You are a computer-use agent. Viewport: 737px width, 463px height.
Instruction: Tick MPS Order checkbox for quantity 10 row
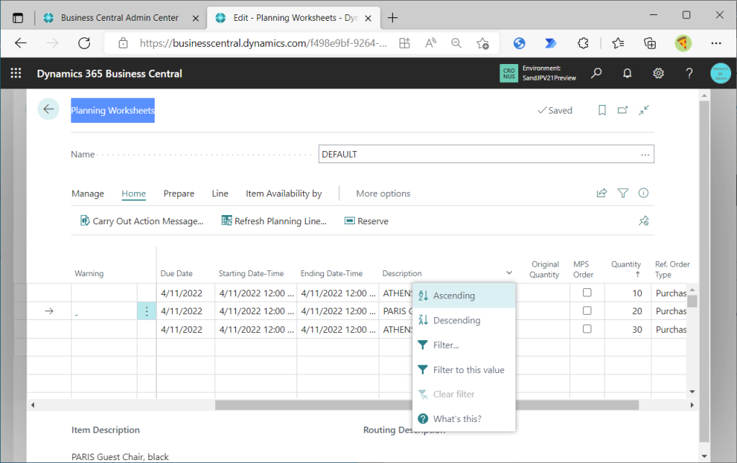coord(587,293)
